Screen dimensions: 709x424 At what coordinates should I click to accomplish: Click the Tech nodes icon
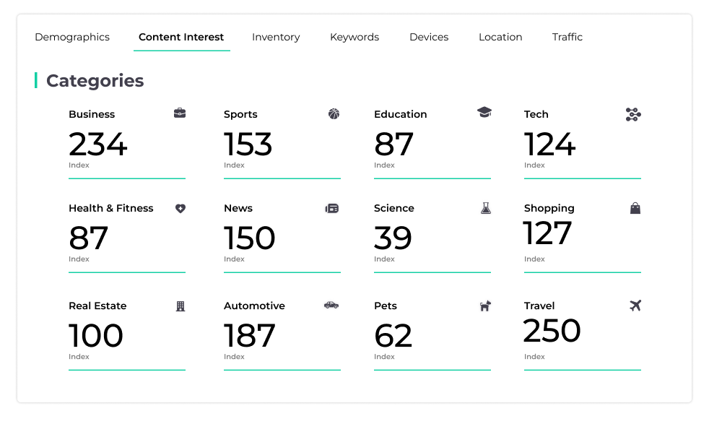click(633, 114)
